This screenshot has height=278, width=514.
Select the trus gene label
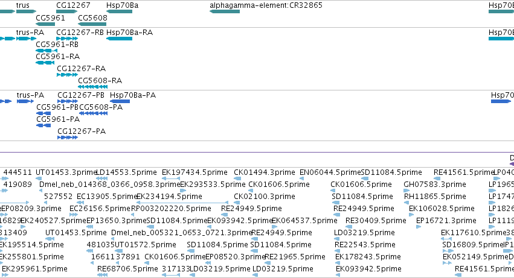(x=22, y=5)
